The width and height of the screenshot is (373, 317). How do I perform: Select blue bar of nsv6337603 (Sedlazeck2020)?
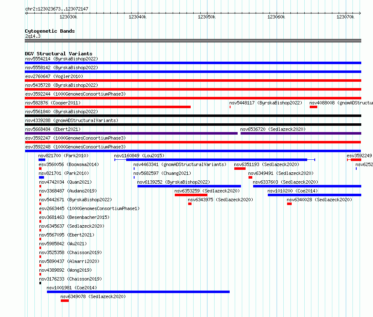pyautogui.click(x=307, y=186)
